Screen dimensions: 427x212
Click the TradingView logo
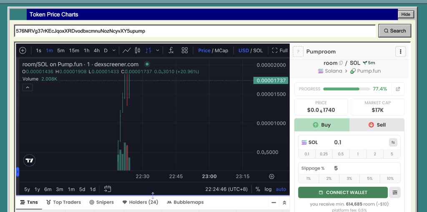pos(29,160)
